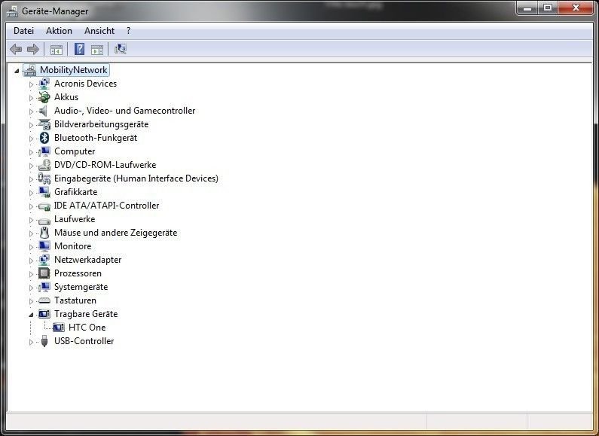
Task: Select the Monitore label
Action: pos(72,246)
